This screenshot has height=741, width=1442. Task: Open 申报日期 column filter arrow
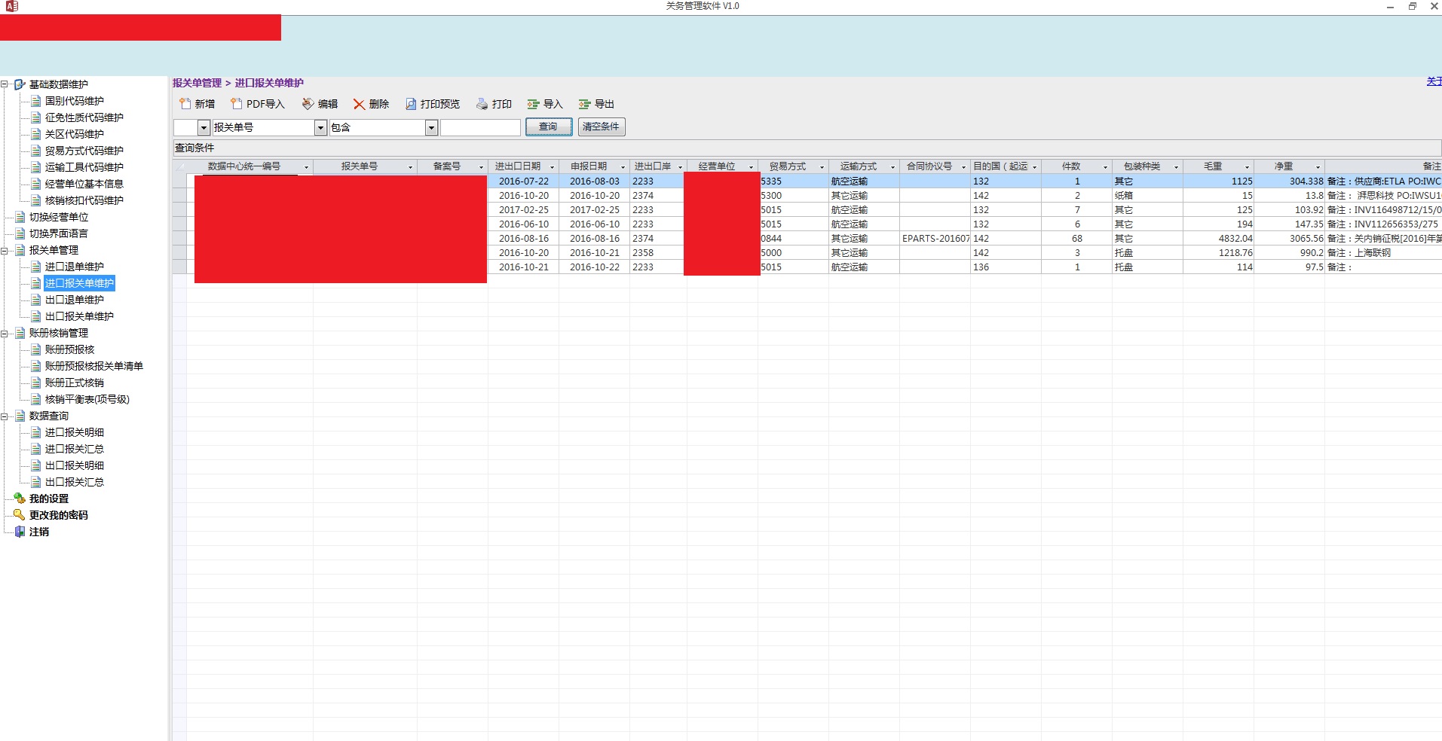[623, 167]
